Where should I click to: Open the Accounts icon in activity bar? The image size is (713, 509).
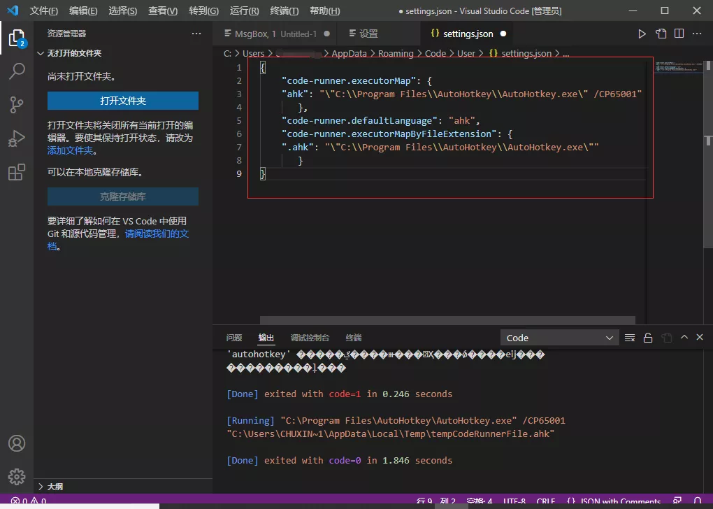[17, 443]
